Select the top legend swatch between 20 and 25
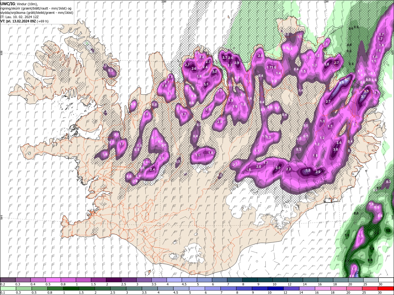 (x=356, y=280)
